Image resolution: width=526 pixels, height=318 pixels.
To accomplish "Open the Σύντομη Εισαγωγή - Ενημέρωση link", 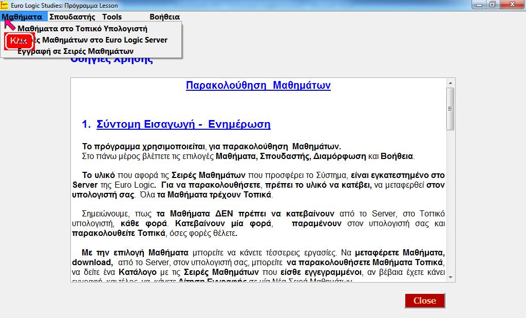I will [183, 124].
